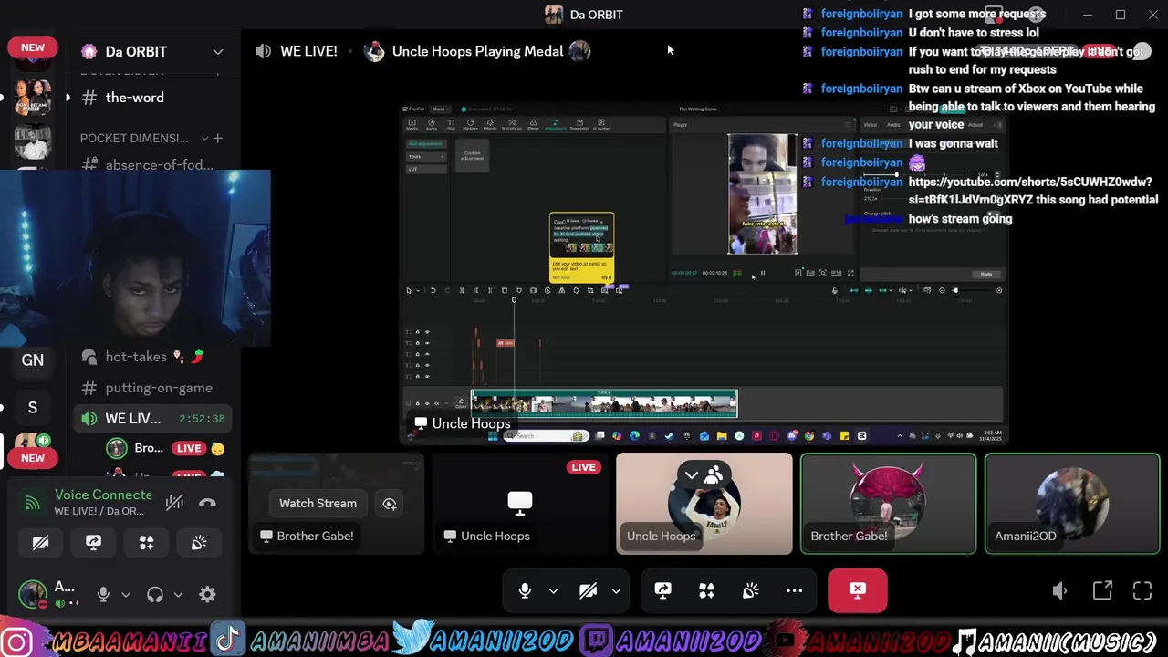Share screen from bottom call controls
The height and width of the screenshot is (657, 1168).
pos(662,591)
